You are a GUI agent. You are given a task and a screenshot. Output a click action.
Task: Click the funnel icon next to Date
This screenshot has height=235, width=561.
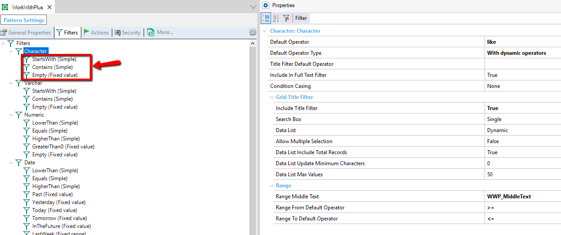tap(19, 163)
